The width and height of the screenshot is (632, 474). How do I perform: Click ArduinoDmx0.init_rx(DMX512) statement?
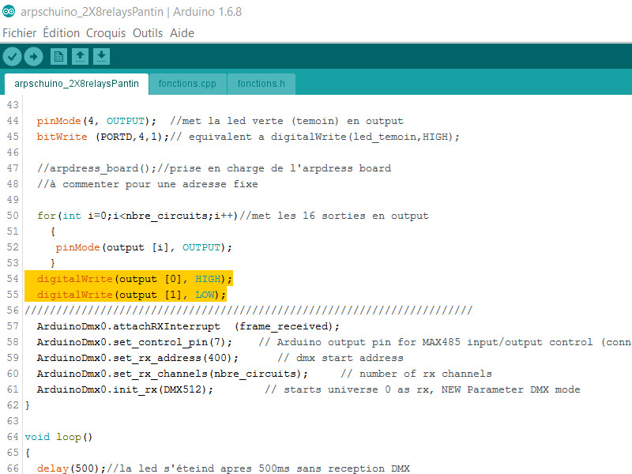(x=125, y=389)
